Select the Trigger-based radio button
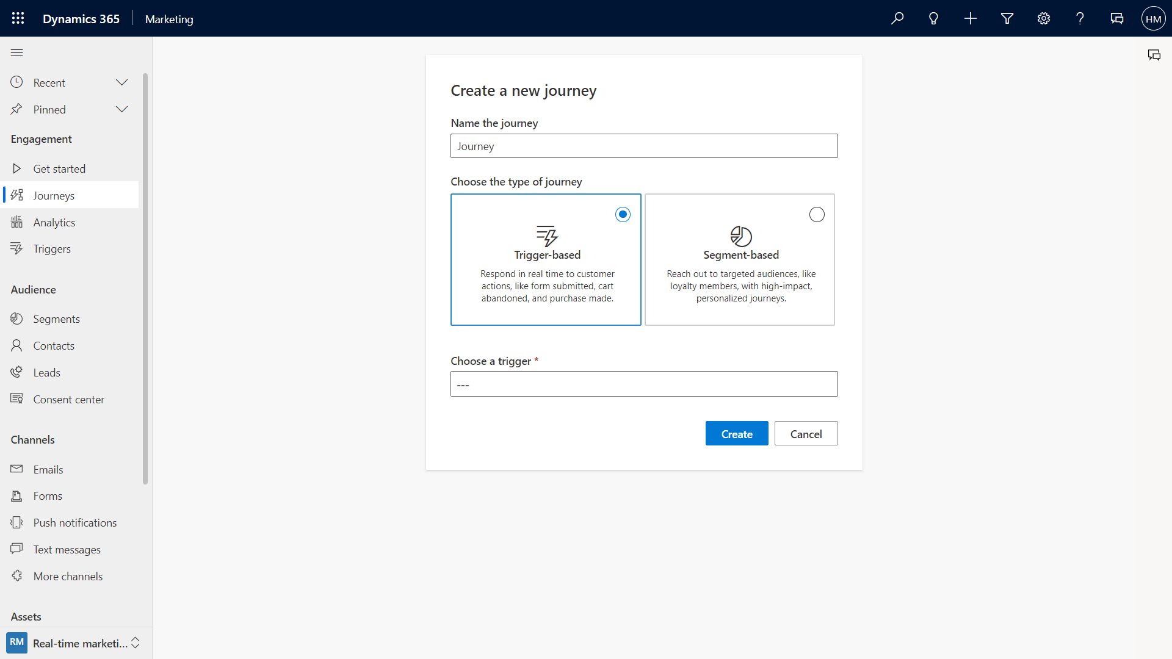 623,214
